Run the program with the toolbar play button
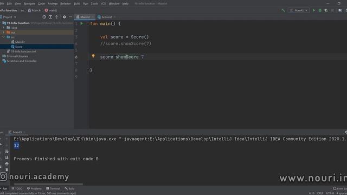Screen dimensions: 347x195 point(313,10)
